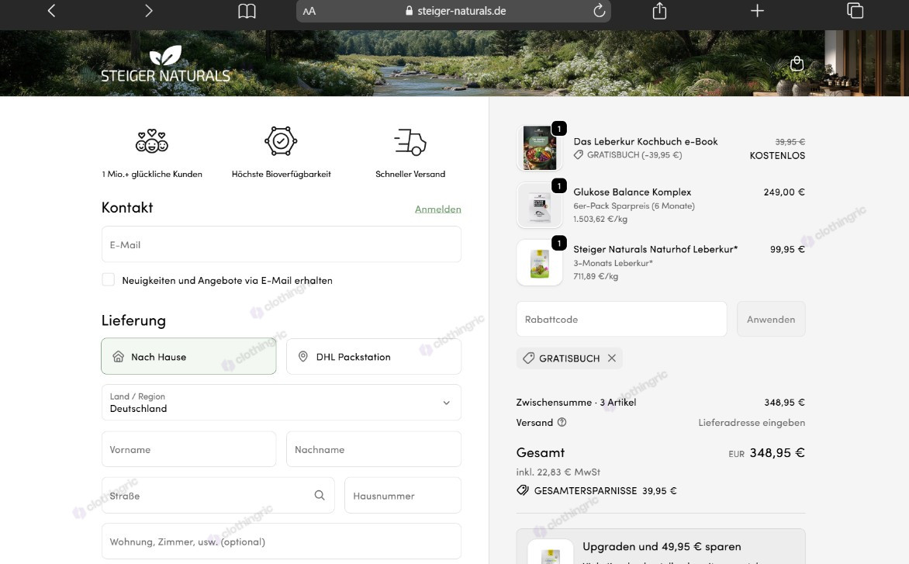Click the Steiger Naturals Naturhof Leberkur* title
The image size is (909, 564).
(655, 249)
